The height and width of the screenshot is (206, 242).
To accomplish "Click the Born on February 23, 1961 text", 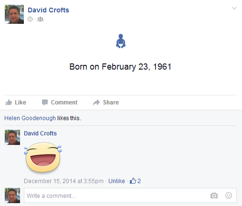I will point(120,67).
